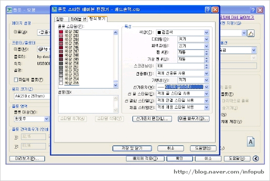
Task: Click the question mark help icon in editor title bar
Action: point(208,9)
